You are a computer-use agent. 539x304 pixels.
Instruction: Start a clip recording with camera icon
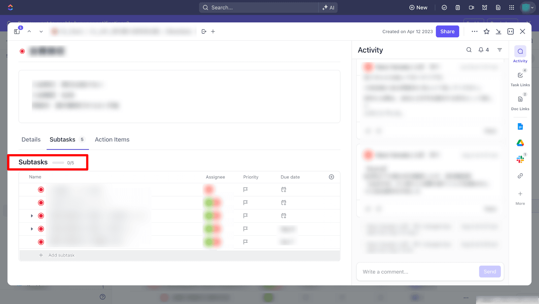(471, 7)
